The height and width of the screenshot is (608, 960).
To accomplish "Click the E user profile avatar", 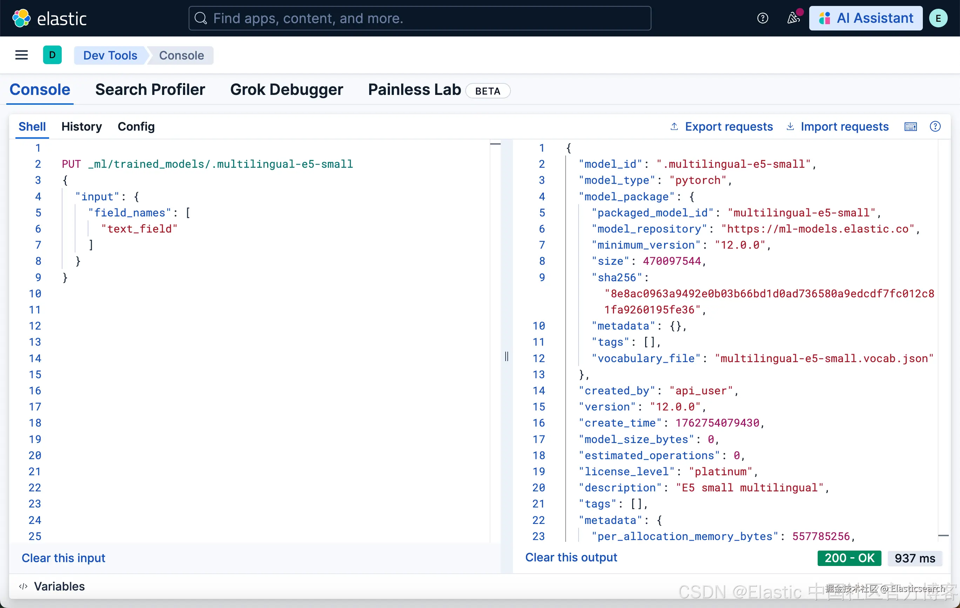I will [x=938, y=18].
